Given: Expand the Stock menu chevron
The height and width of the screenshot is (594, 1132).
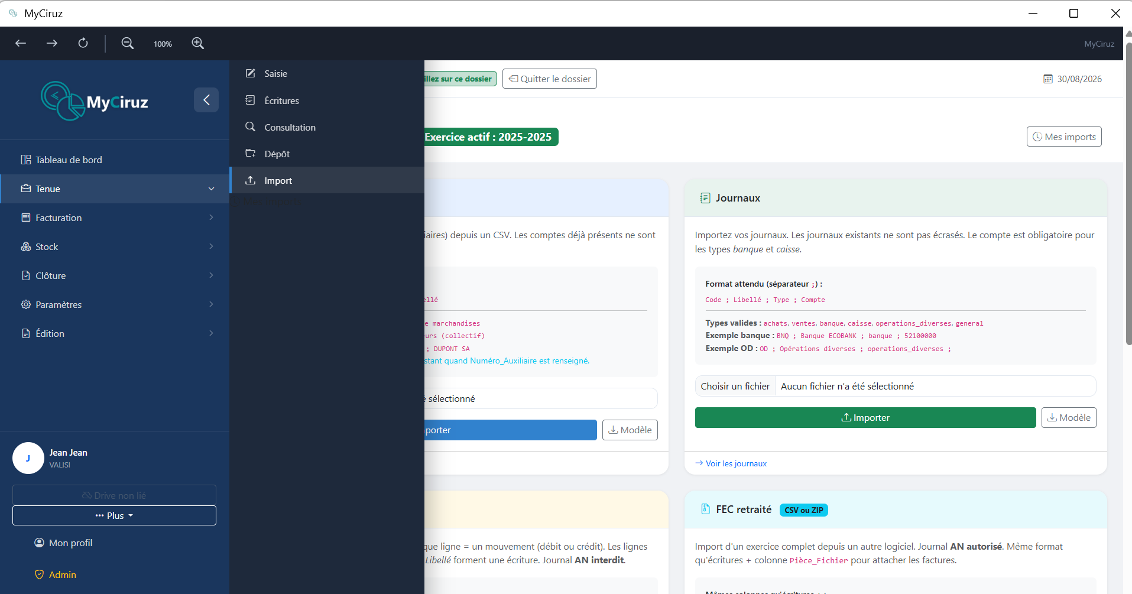Looking at the screenshot, I should tap(211, 246).
